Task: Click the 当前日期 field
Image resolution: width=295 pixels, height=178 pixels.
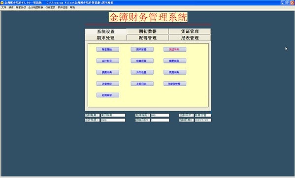Action: [x=203, y=120]
